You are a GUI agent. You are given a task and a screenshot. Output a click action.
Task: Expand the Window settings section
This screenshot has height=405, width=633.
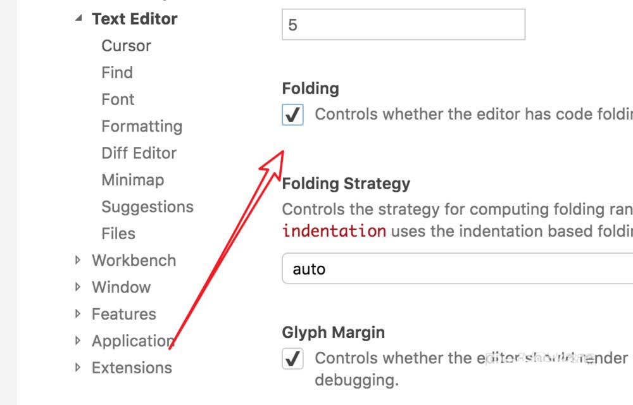pyautogui.click(x=78, y=287)
